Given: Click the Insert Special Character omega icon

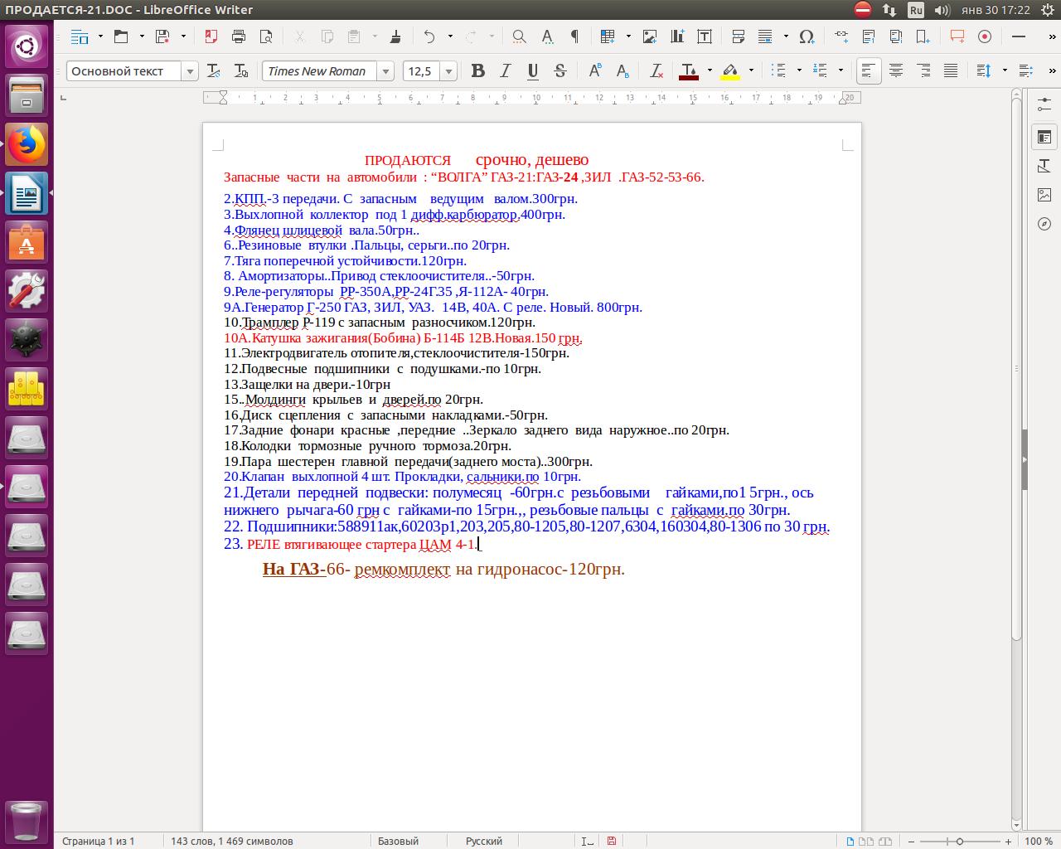Looking at the screenshot, I should tap(807, 36).
